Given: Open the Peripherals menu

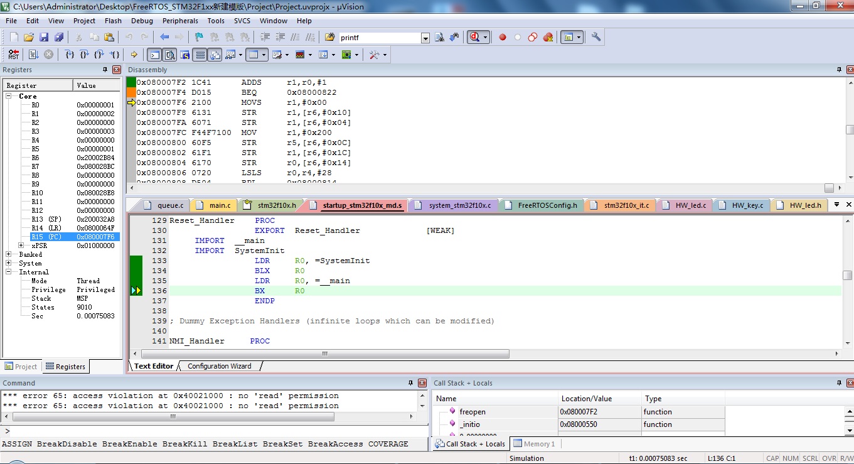Looking at the screenshot, I should [180, 21].
